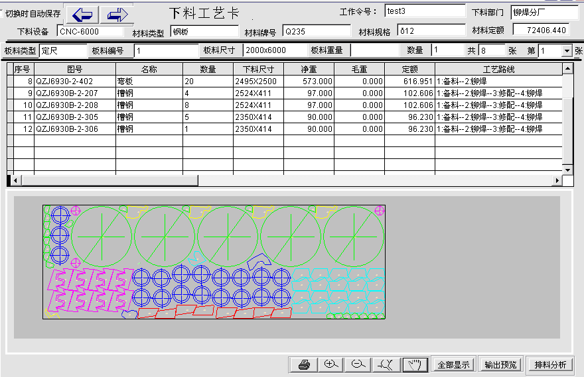
Task: Click the zoom in magnifier icon
Action: (x=331, y=364)
